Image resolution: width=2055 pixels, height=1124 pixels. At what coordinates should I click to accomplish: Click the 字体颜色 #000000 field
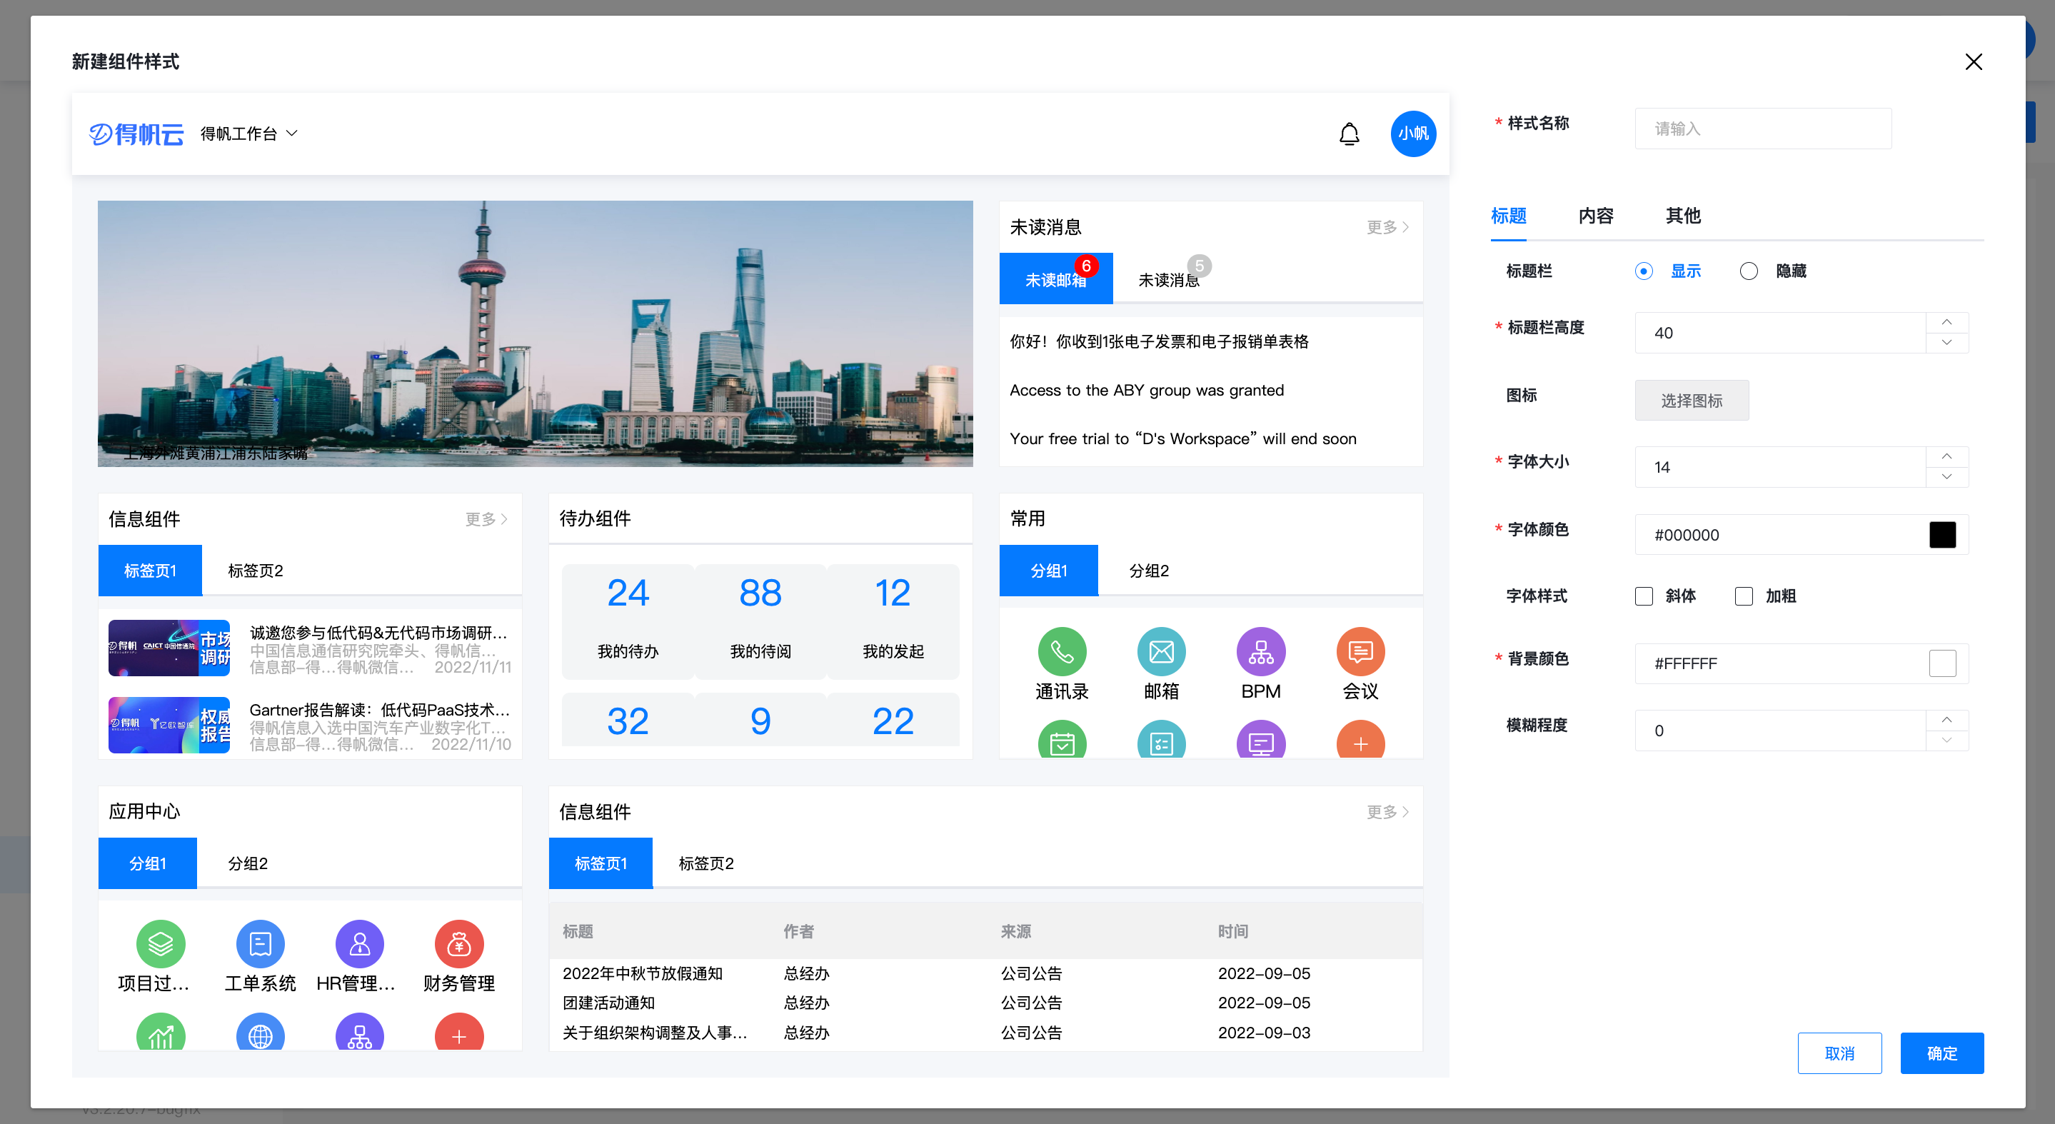[x=1802, y=534]
